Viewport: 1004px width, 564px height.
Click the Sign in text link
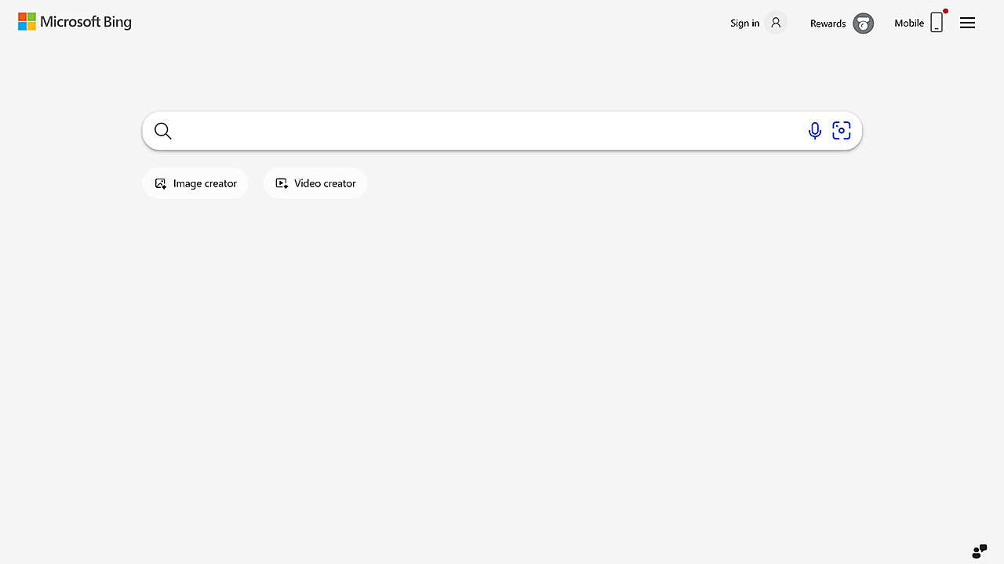[x=744, y=23]
